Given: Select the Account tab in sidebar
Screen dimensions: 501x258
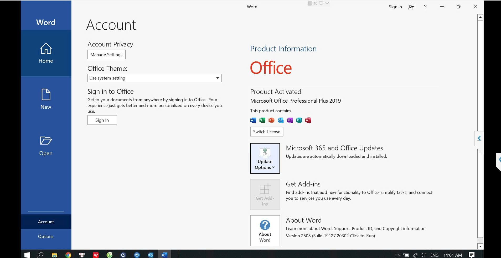Looking at the screenshot, I should point(46,222).
